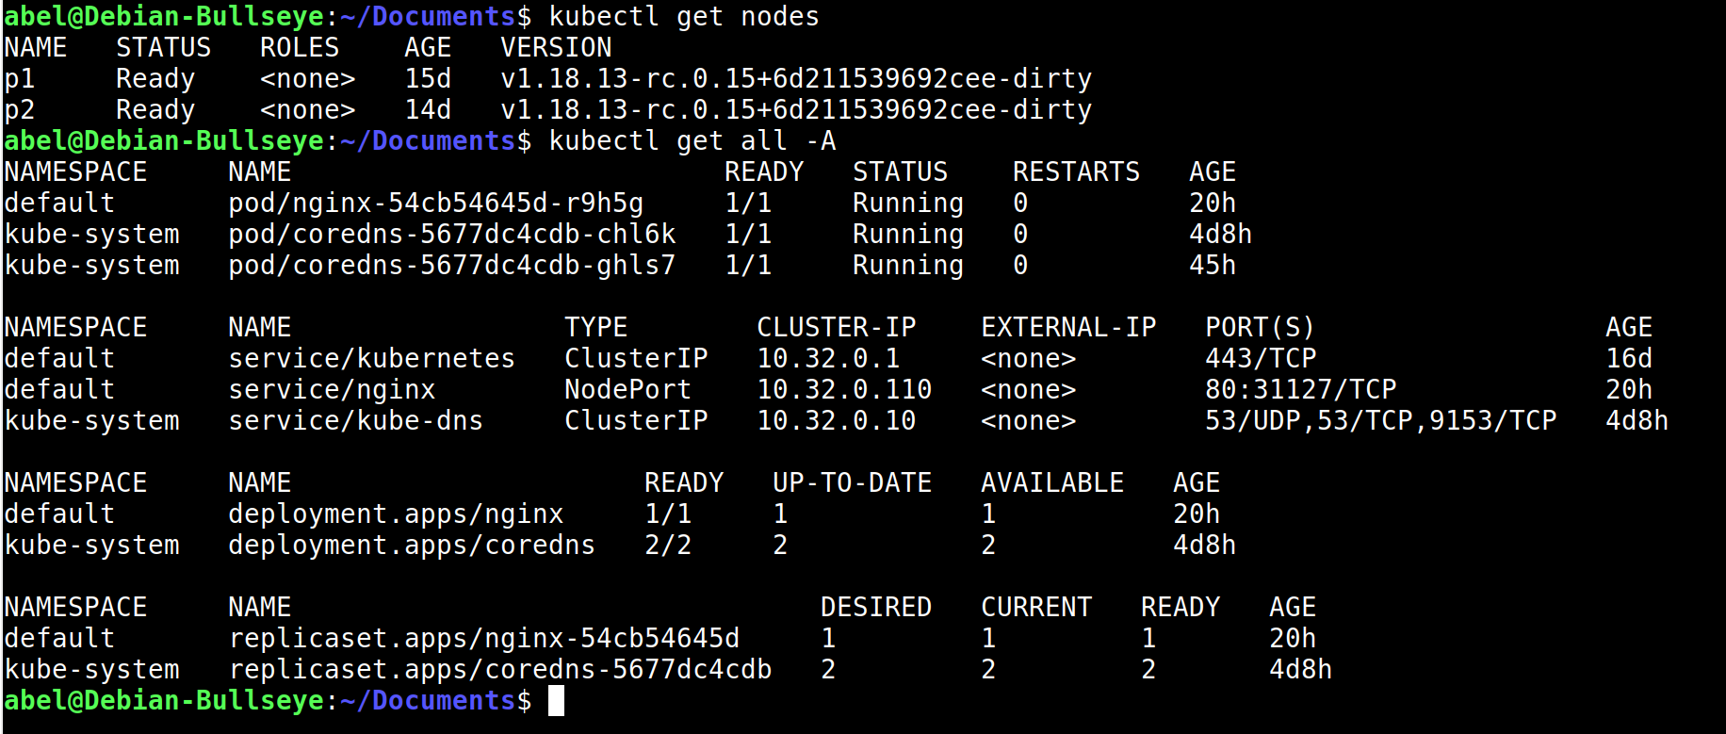Click port value 443/TCP
Screen dimensions: 1726x734
(x=1261, y=359)
